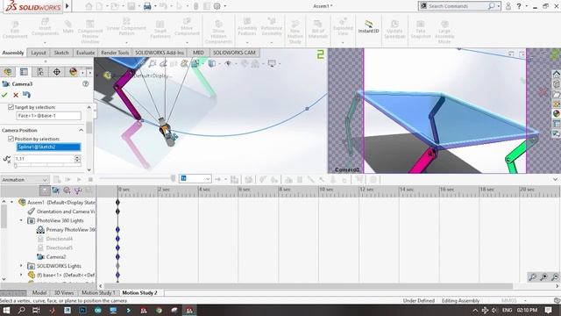Click the 1.11 percent distance field
This screenshot has height=316, width=561.
[x=44, y=159]
